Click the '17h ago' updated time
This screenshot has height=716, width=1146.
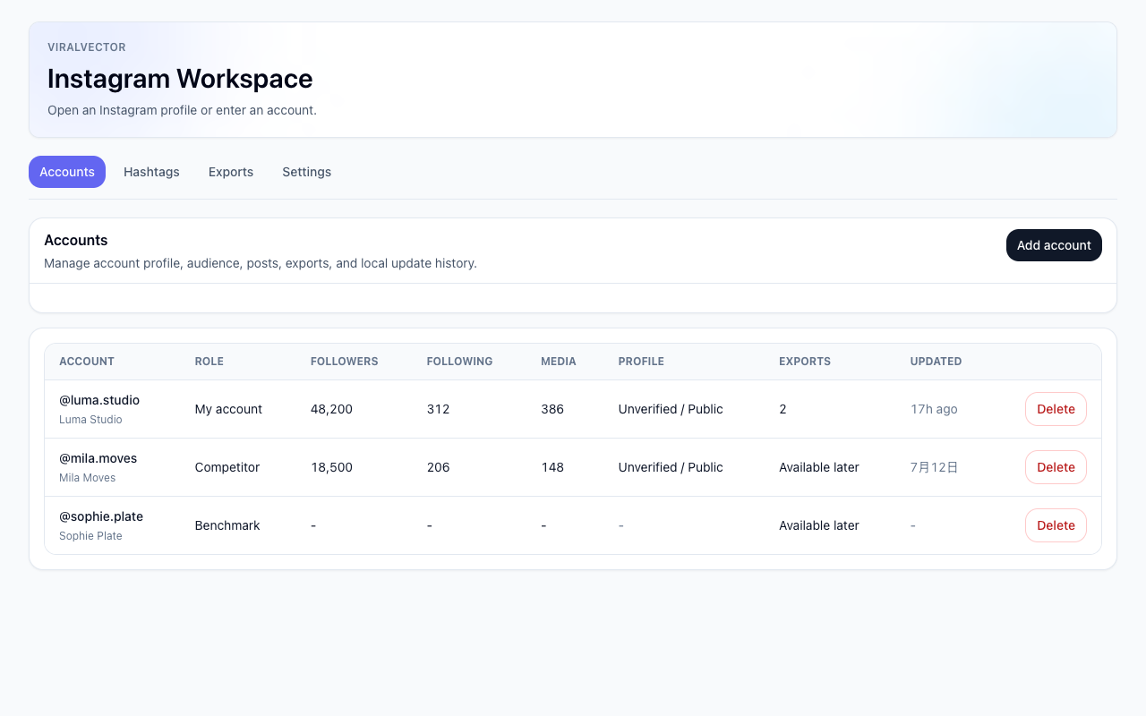click(x=934, y=409)
